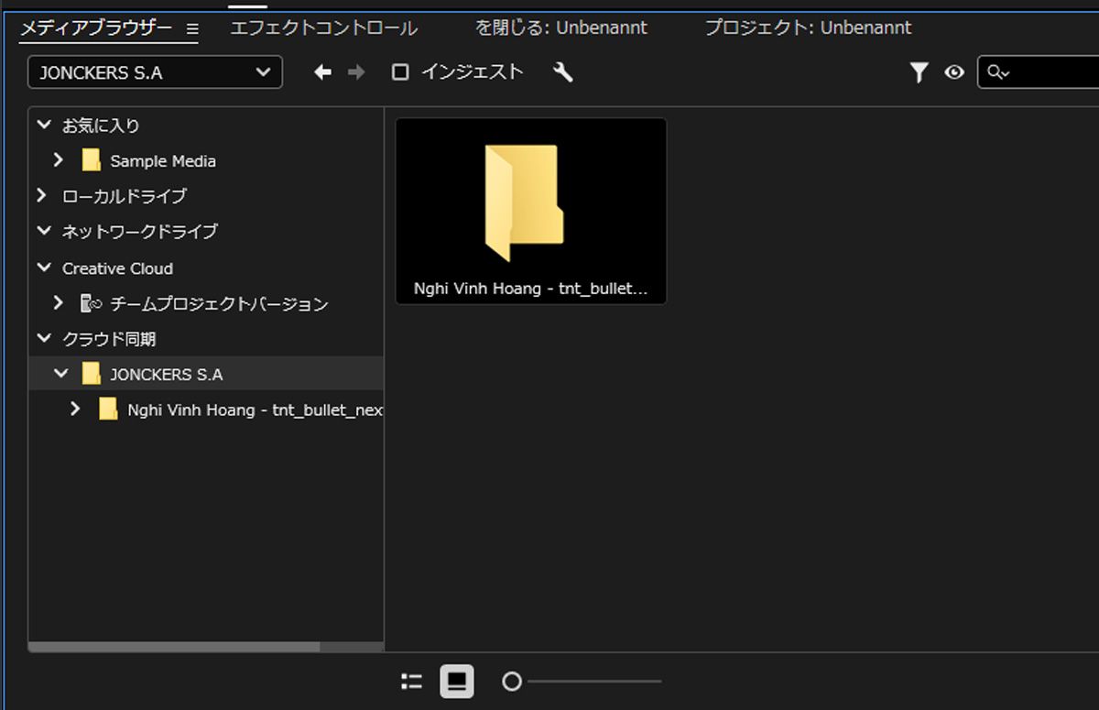This screenshot has height=710, width=1099.
Task: Enable the インジェスト checkbox
Action: point(400,71)
